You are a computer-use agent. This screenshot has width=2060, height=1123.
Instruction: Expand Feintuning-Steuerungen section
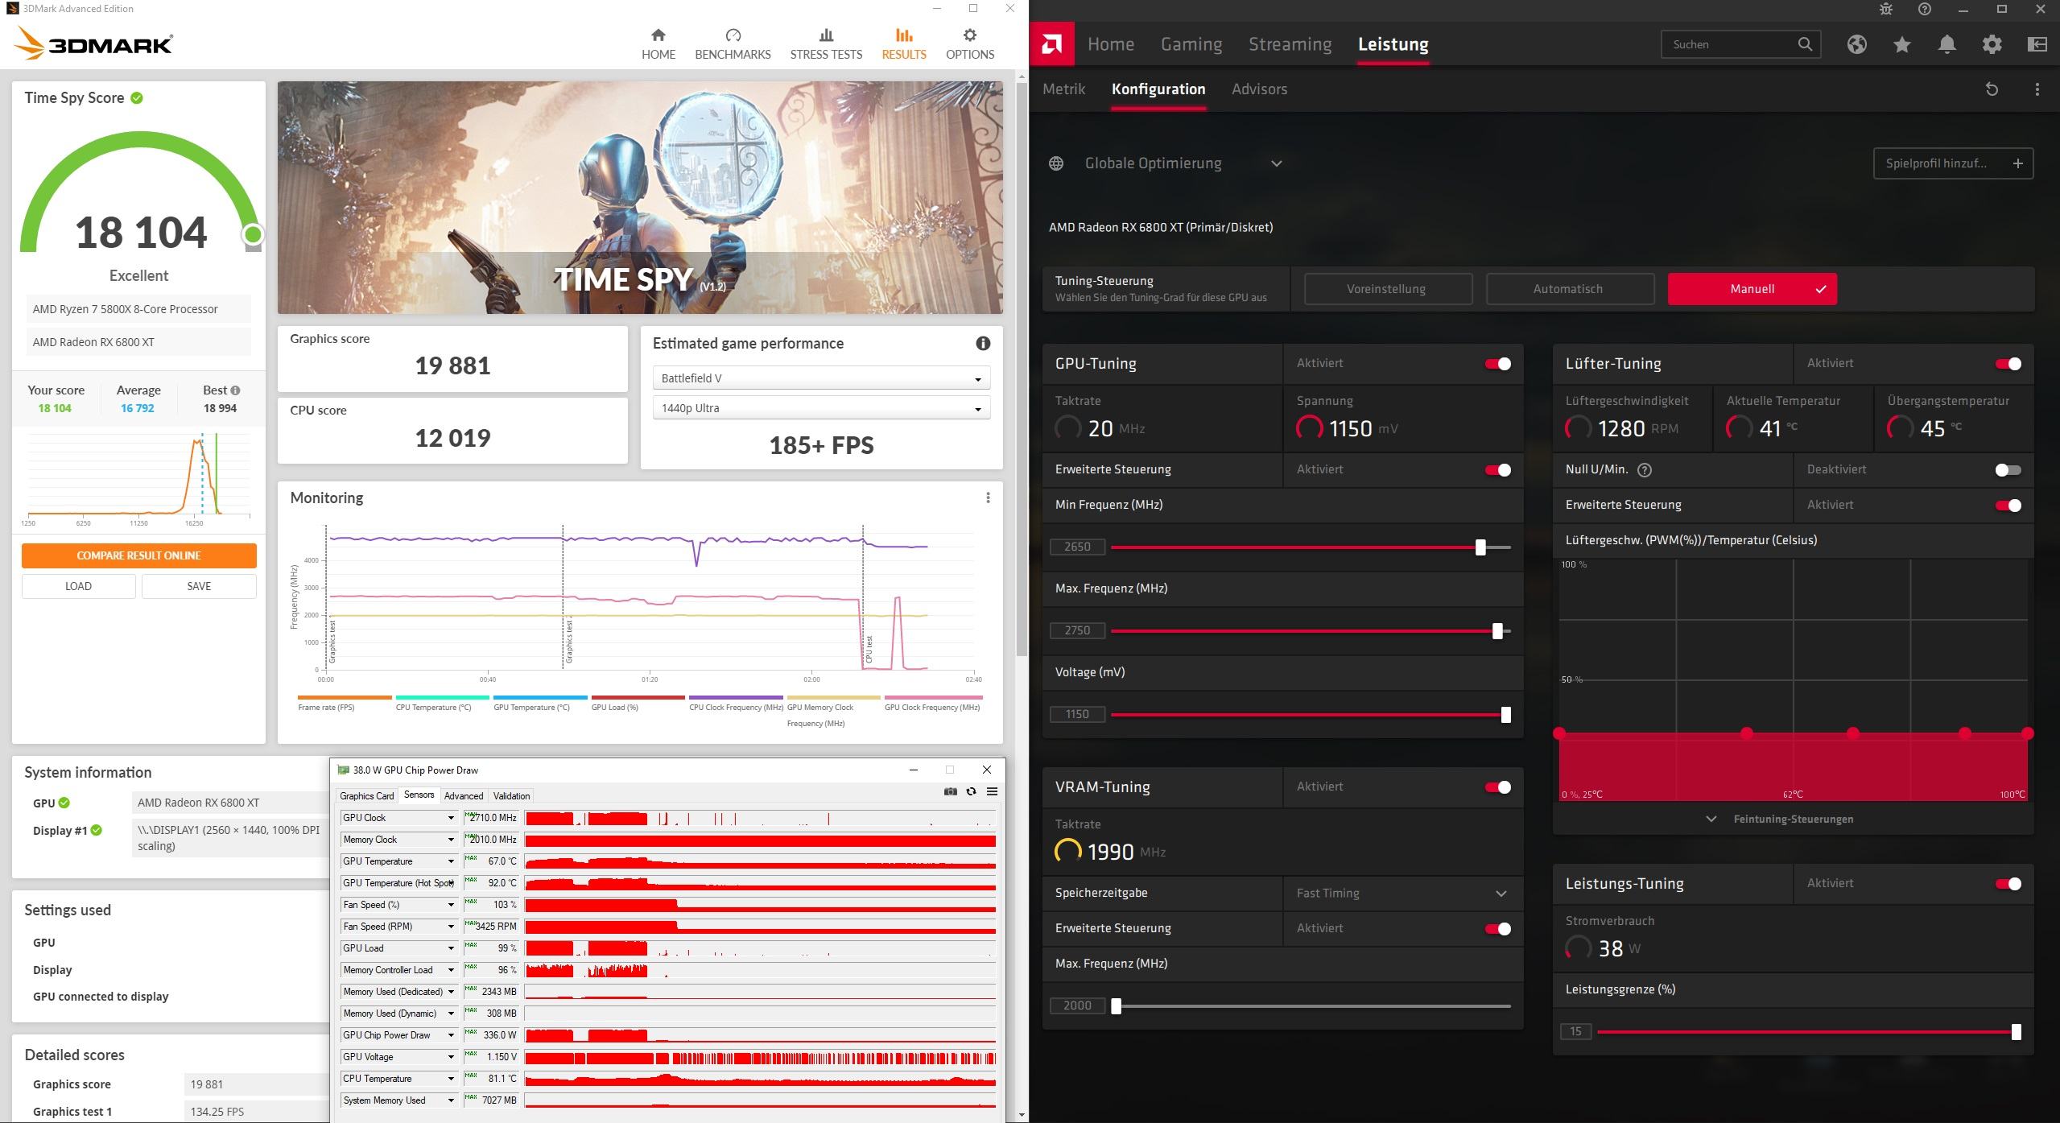(1793, 819)
